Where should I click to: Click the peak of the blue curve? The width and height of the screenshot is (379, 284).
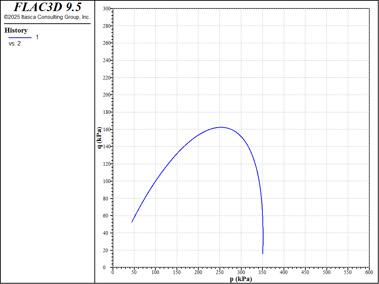click(x=221, y=127)
